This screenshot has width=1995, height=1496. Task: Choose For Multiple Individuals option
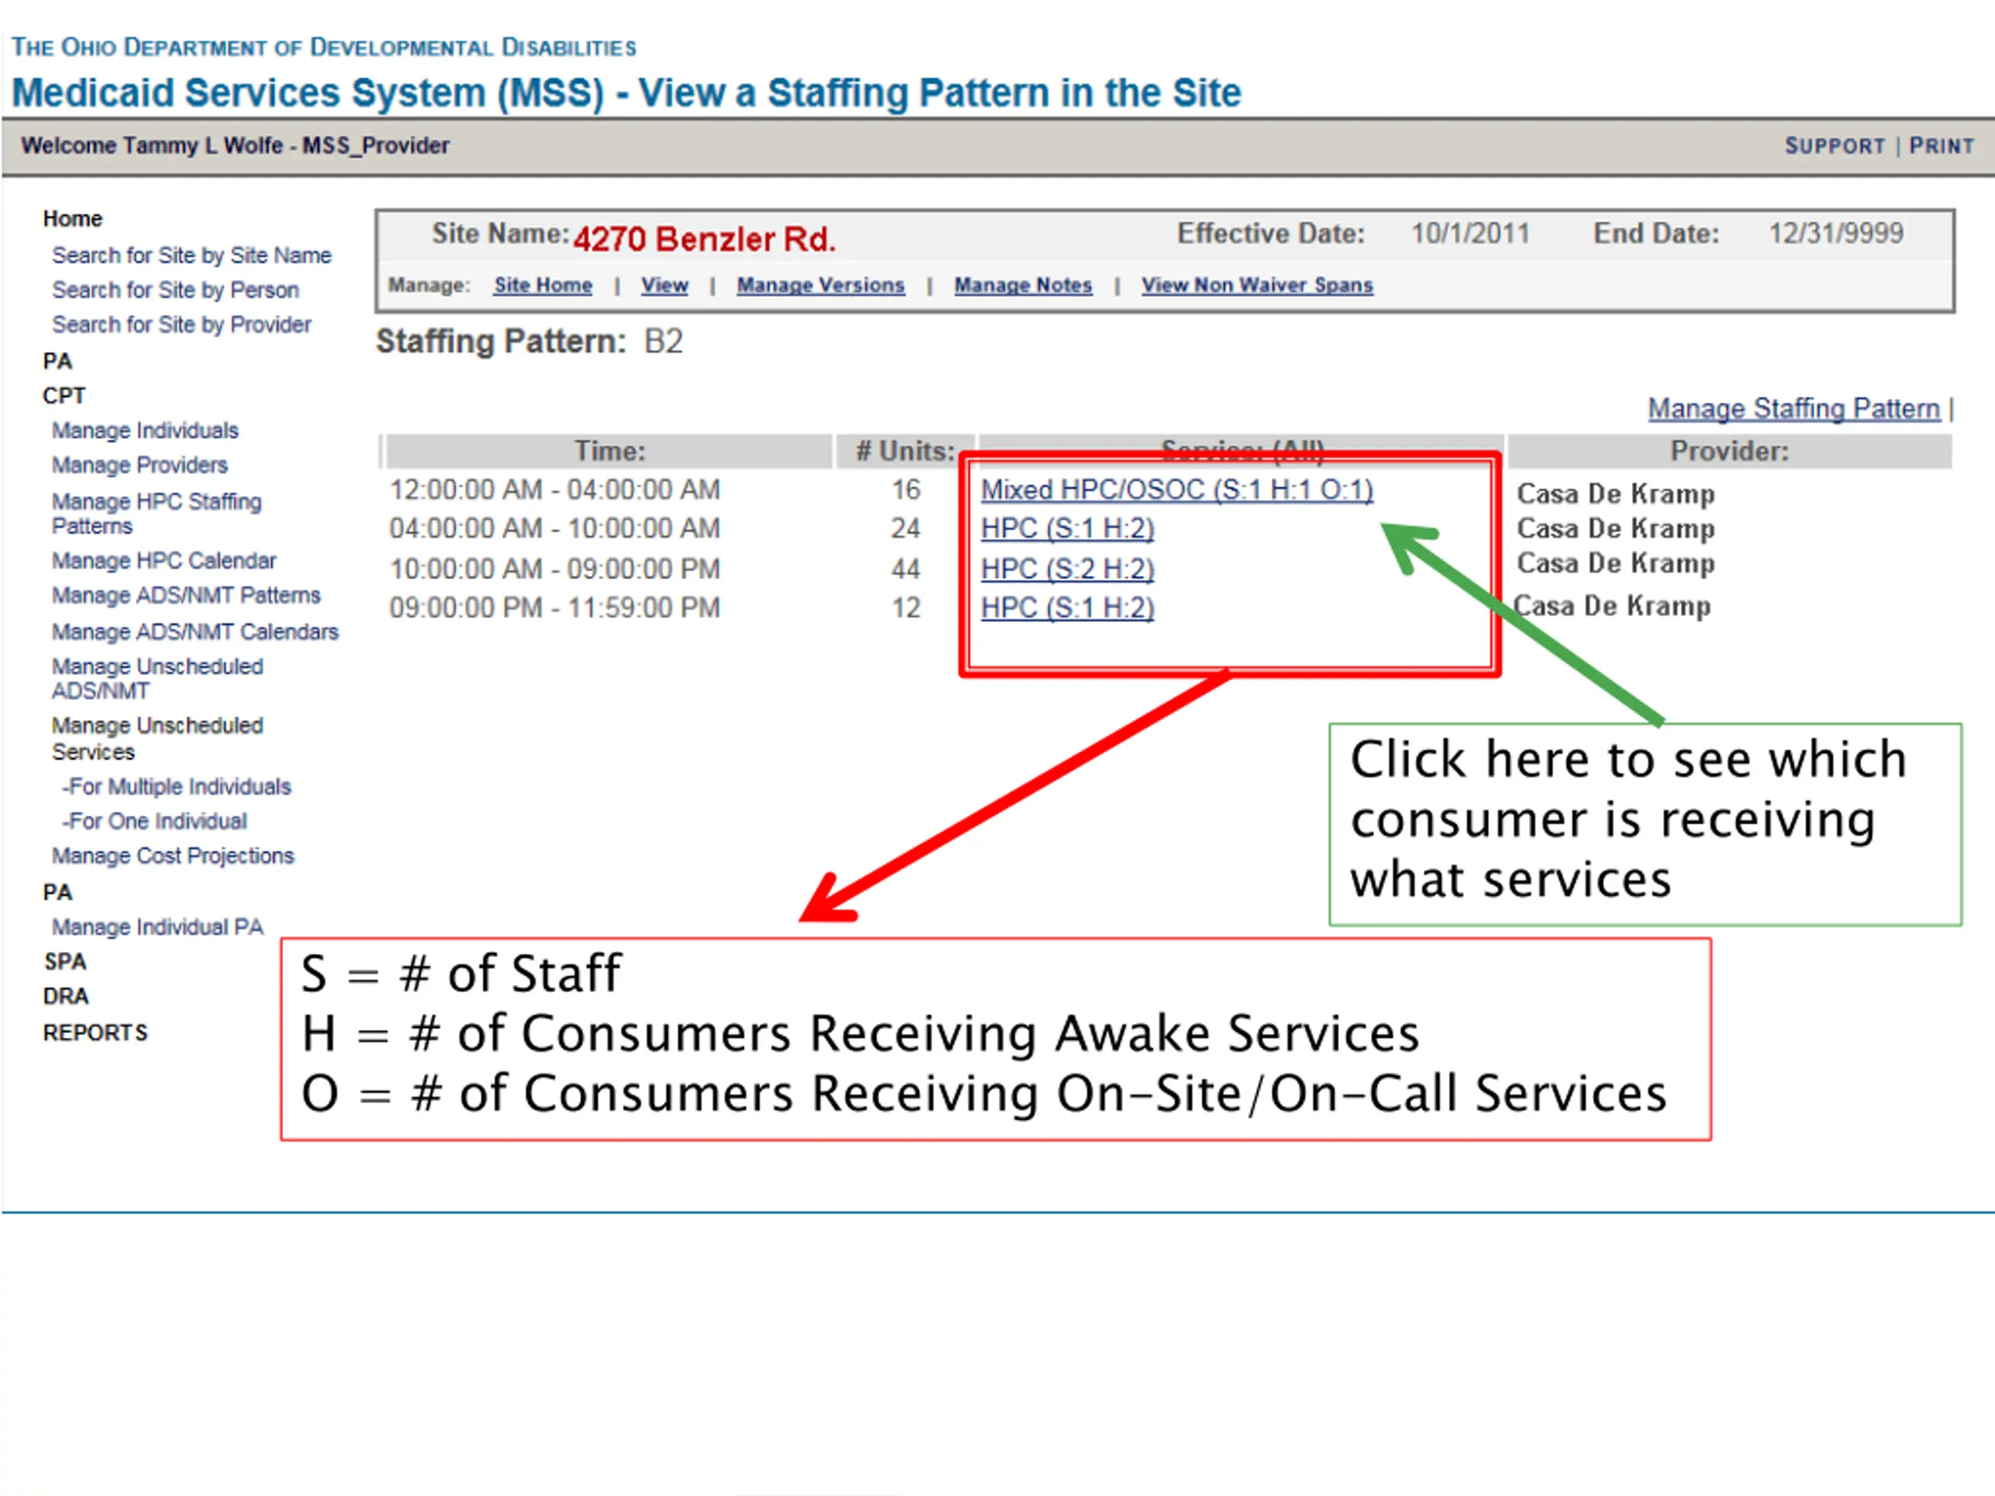click(x=177, y=786)
